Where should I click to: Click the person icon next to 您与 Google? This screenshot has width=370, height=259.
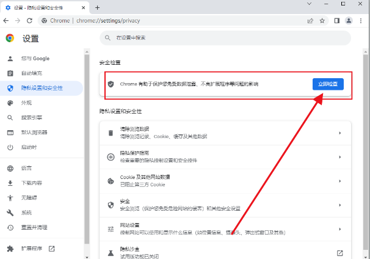coord(10,59)
